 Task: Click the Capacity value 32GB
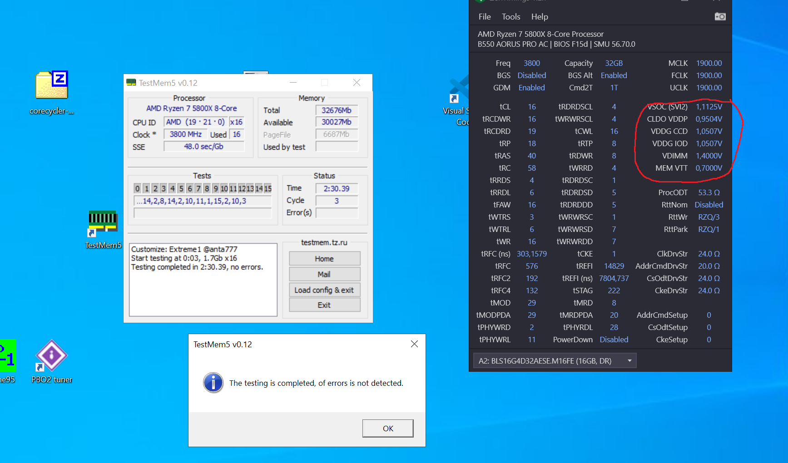tap(614, 63)
